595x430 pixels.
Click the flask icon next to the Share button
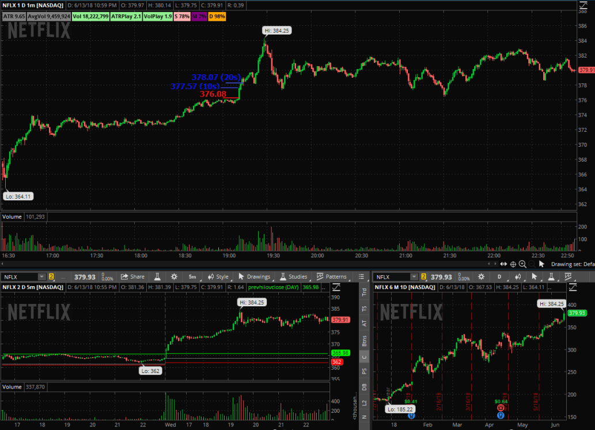[157, 277]
